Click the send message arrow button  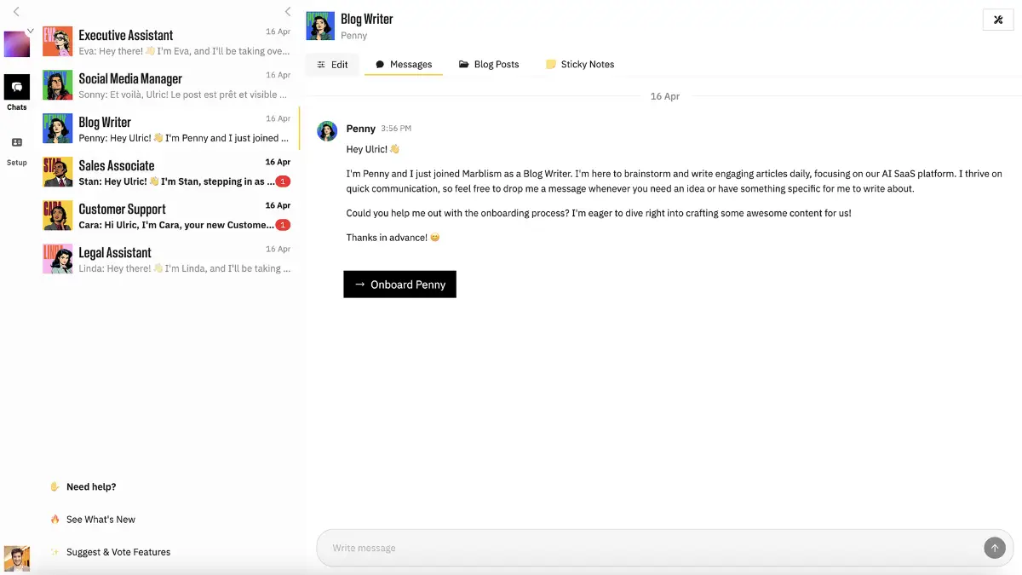coord(994,548)
